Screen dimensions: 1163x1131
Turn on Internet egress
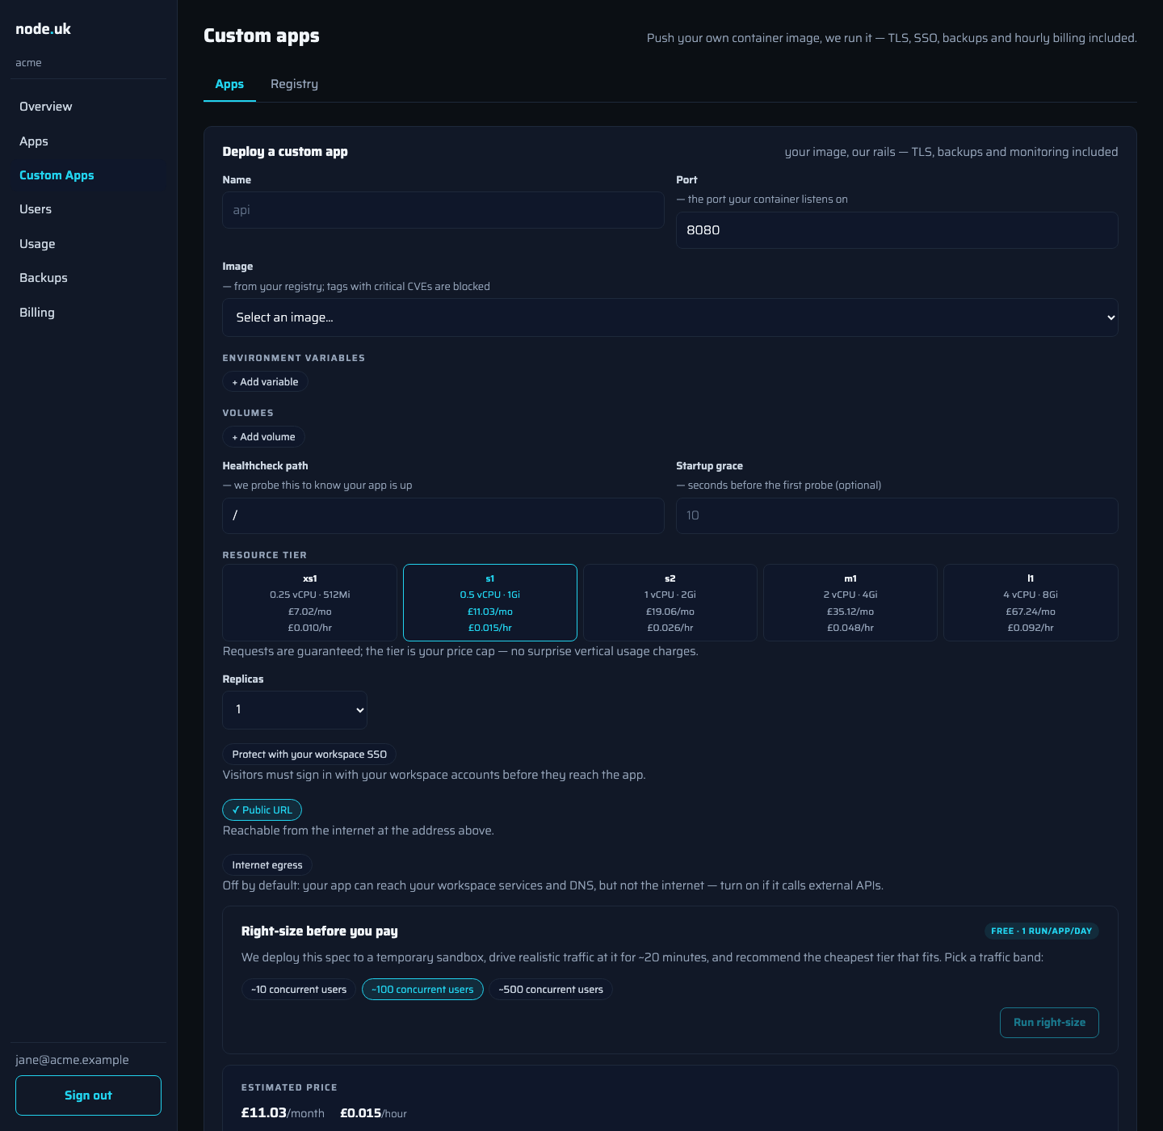(x=267, y=865)
